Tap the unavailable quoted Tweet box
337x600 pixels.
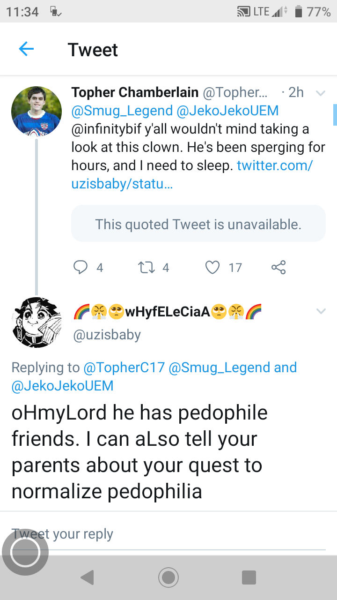pyautogui.click(x=198, y=224)
